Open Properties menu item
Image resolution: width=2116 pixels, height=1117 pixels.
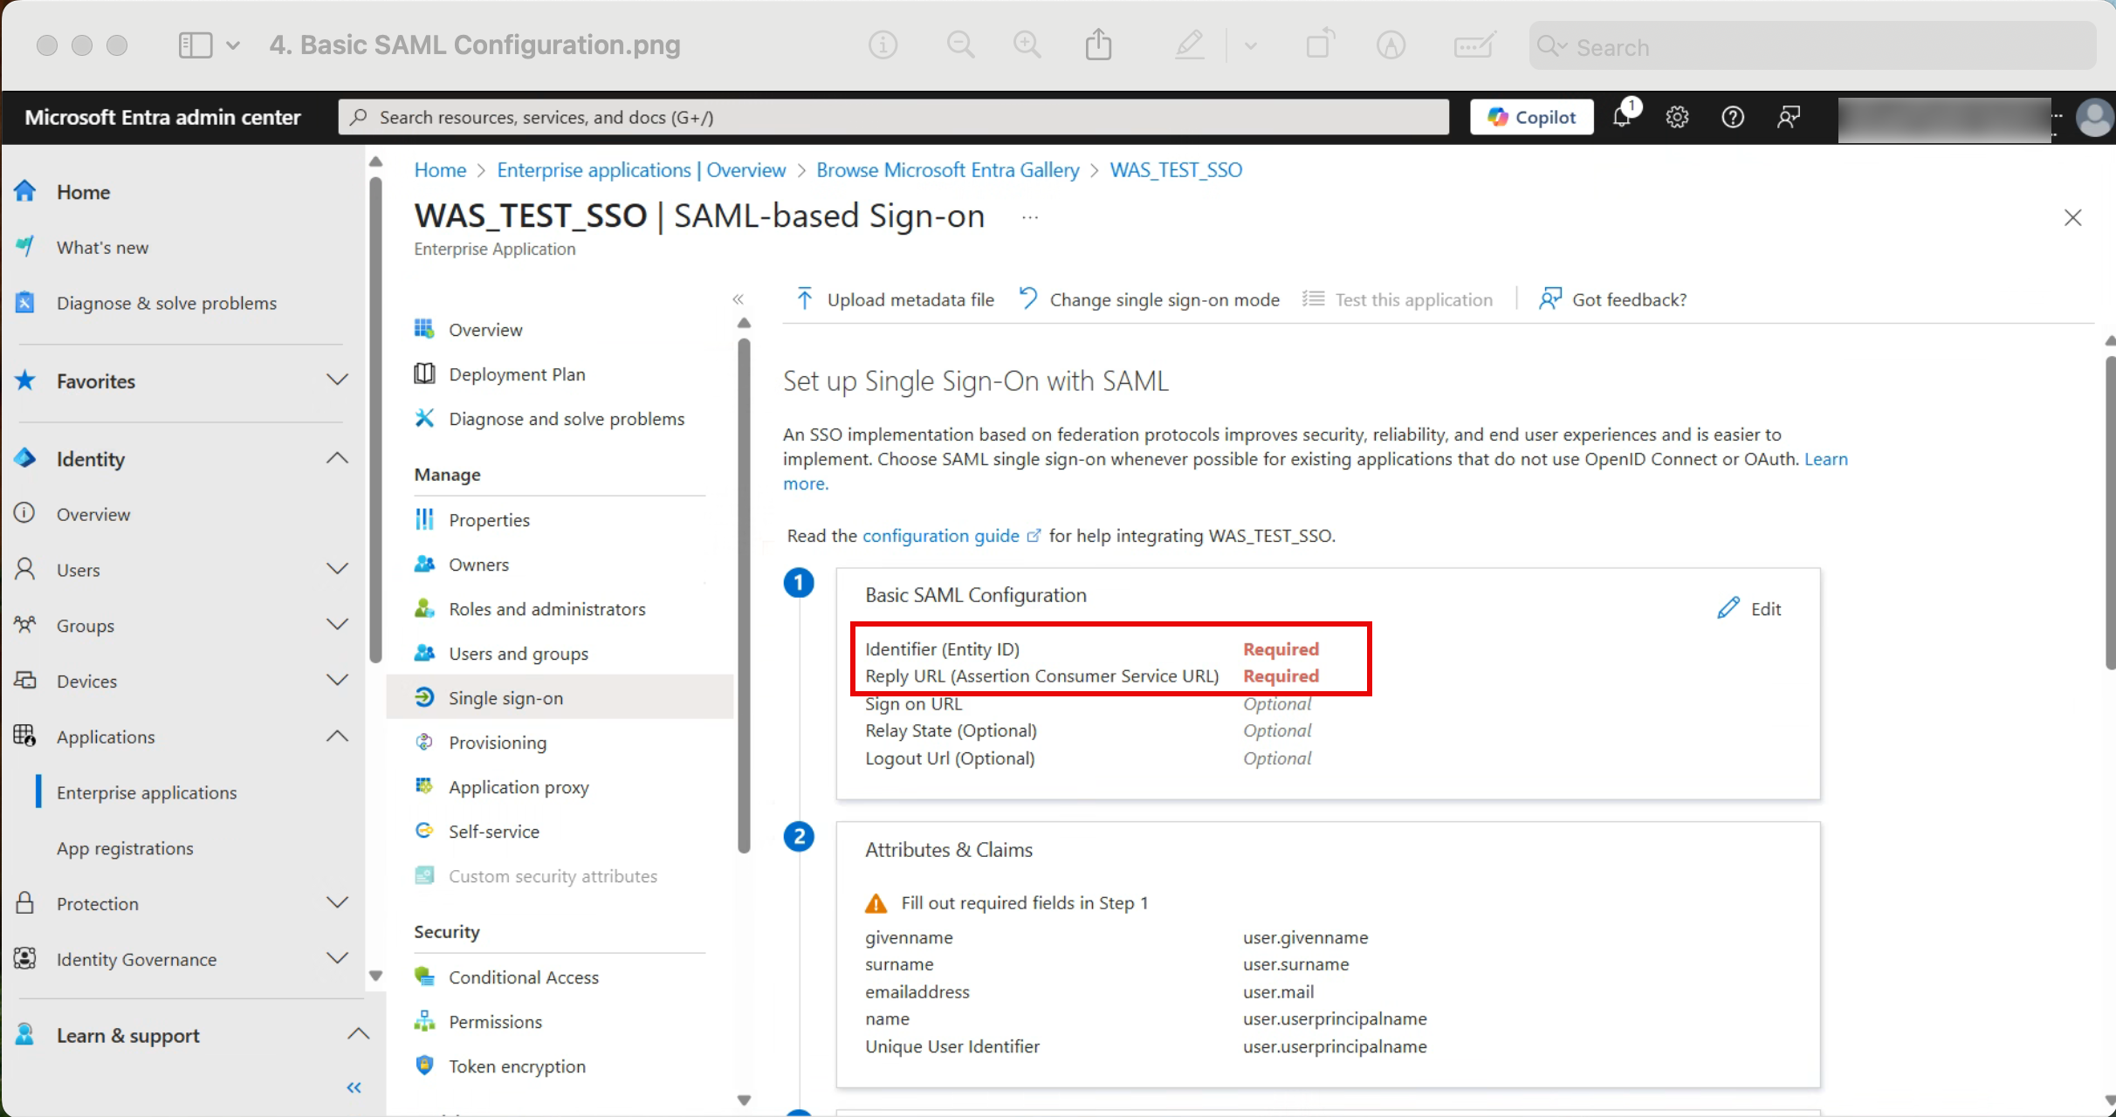click(x=489, y=520)
